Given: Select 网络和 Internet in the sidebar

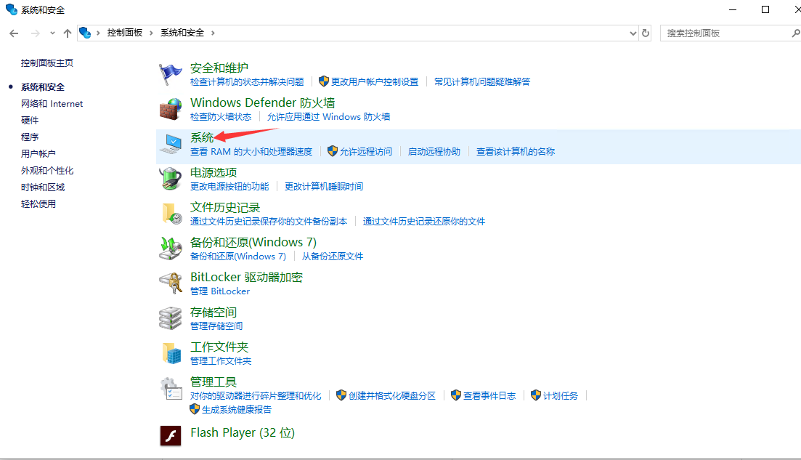Looking at the screenshot, I should point(52,103).
